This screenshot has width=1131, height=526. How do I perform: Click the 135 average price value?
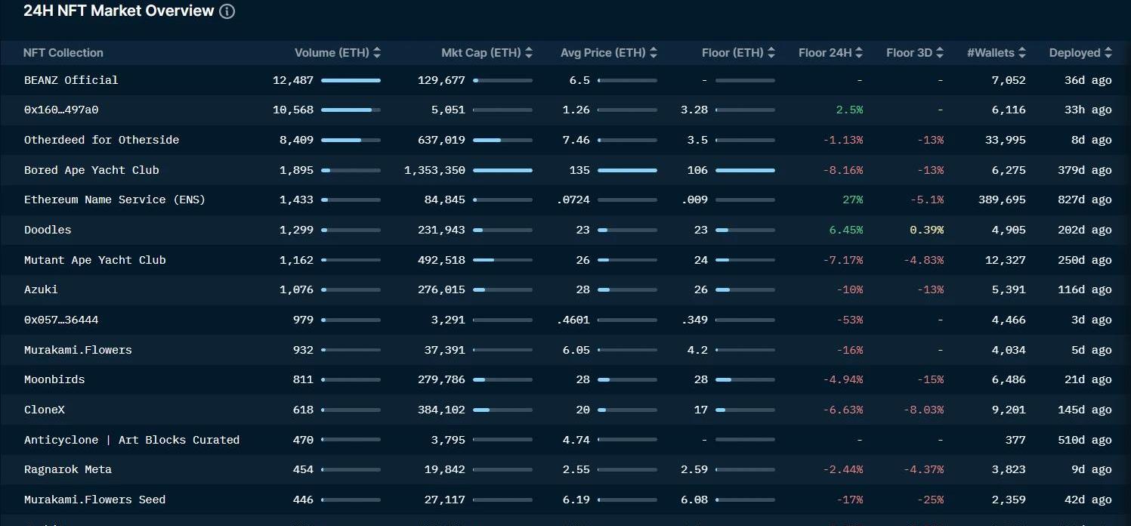point(579,170)
